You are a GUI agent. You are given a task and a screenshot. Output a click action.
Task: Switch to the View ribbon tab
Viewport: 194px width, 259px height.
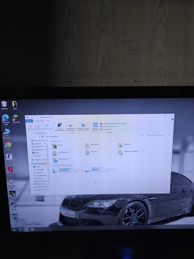click(48, 121)
